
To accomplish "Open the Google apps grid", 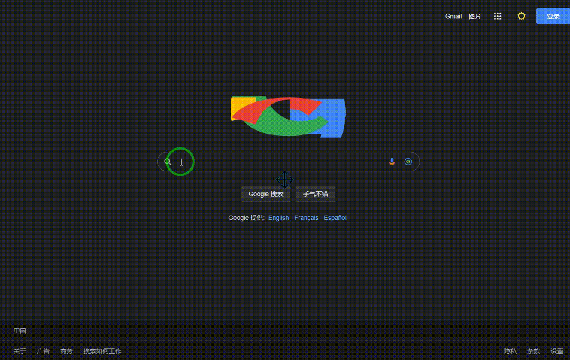I will tap(497, 16).
